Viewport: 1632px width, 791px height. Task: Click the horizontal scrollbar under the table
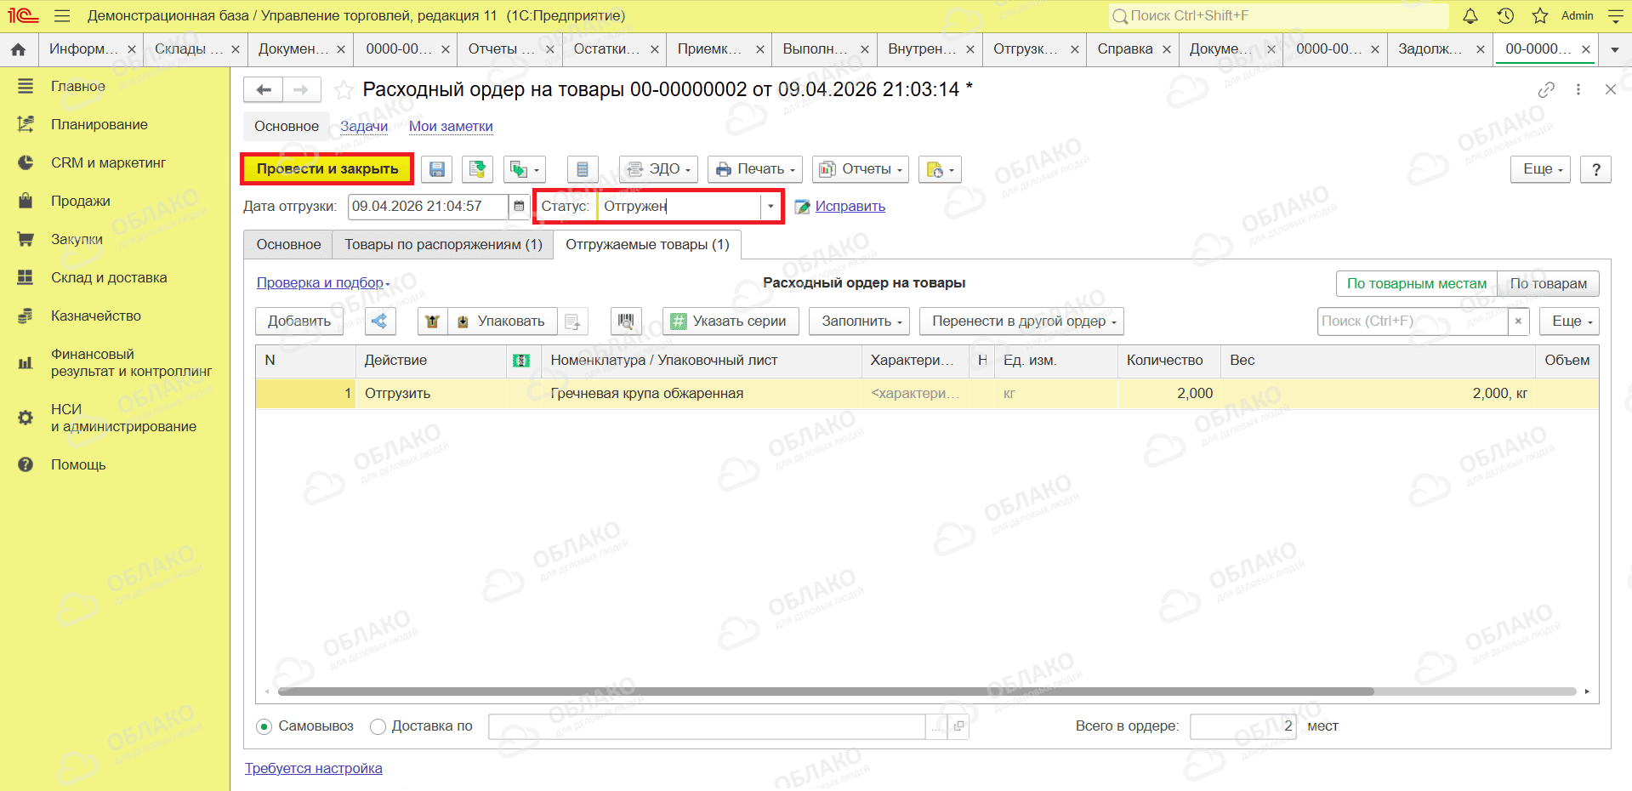826,691
